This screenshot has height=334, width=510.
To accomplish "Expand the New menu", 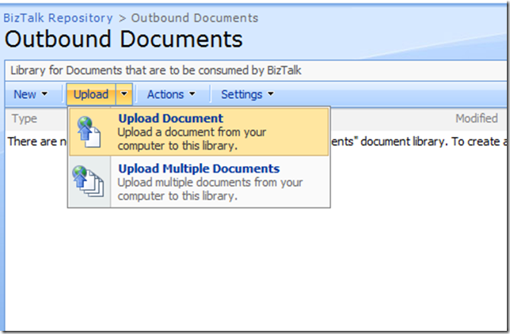I will pos(31,94).
